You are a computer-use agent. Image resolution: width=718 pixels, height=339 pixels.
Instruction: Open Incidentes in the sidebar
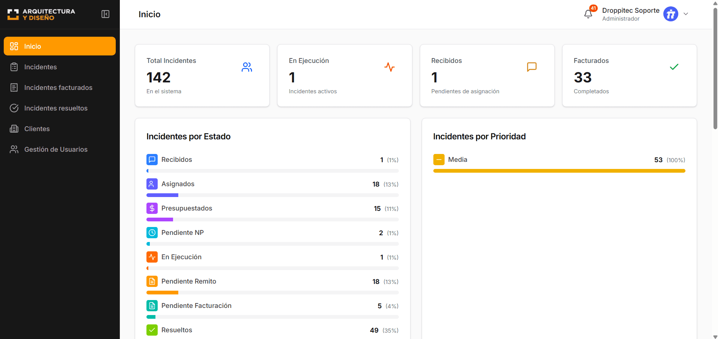point(60,67)
